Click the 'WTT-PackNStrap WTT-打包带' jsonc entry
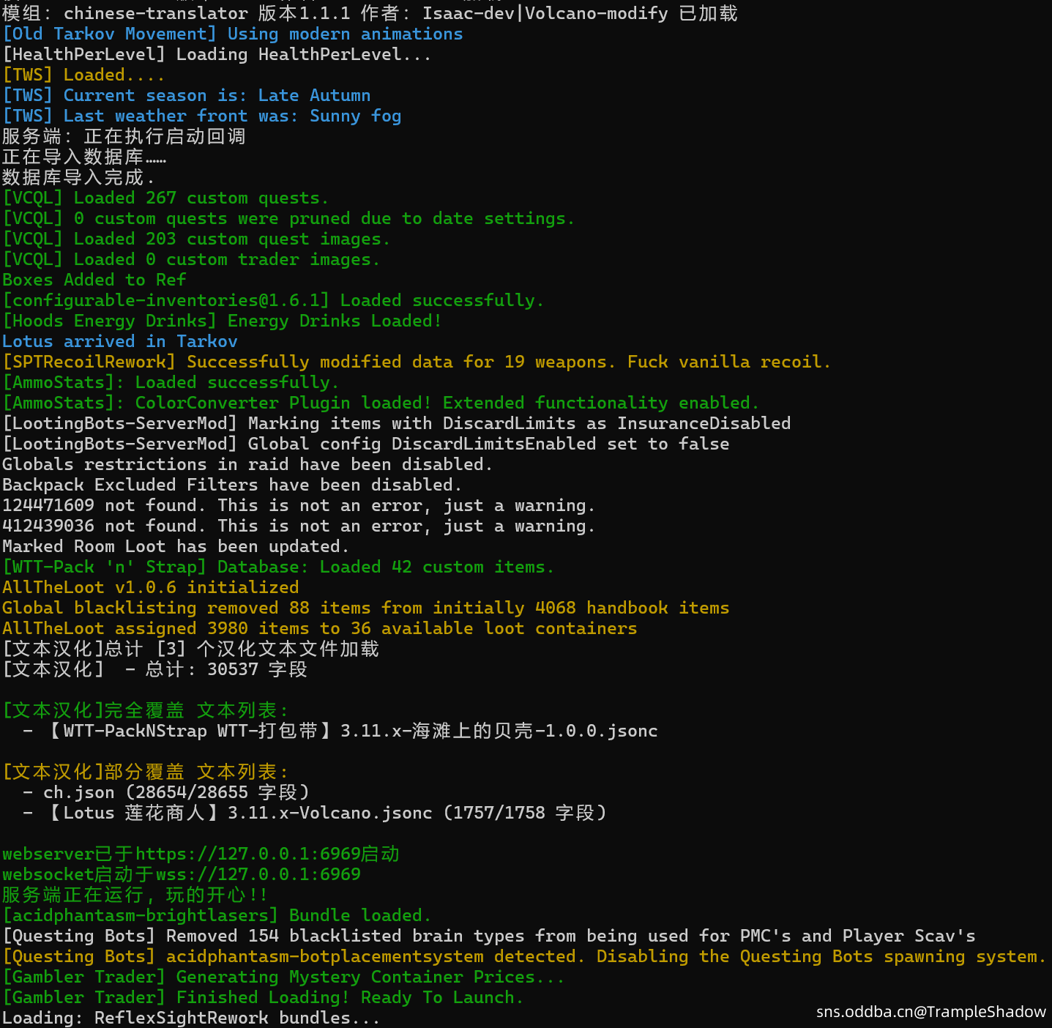 pos(340,731)
